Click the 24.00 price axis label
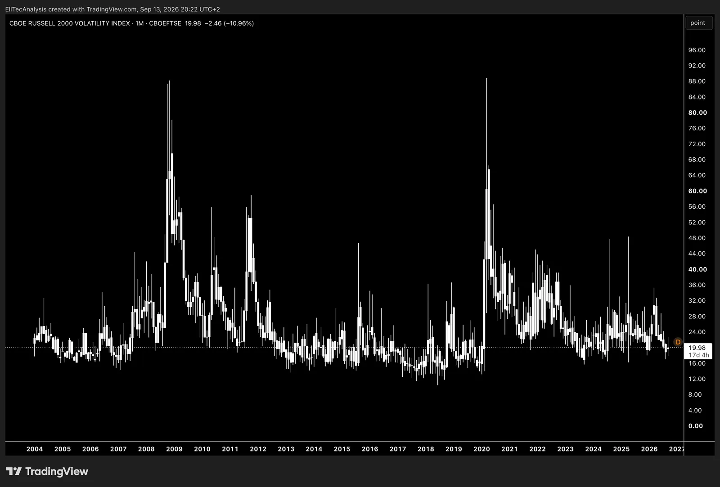 point(697,332)
